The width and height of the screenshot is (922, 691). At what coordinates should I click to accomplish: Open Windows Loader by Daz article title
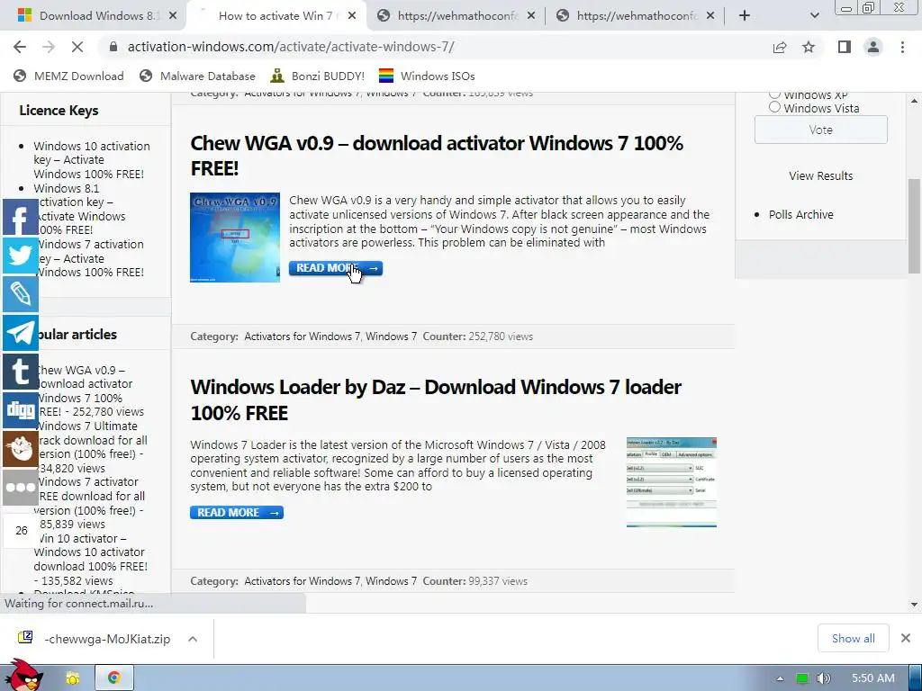[436, 400]
